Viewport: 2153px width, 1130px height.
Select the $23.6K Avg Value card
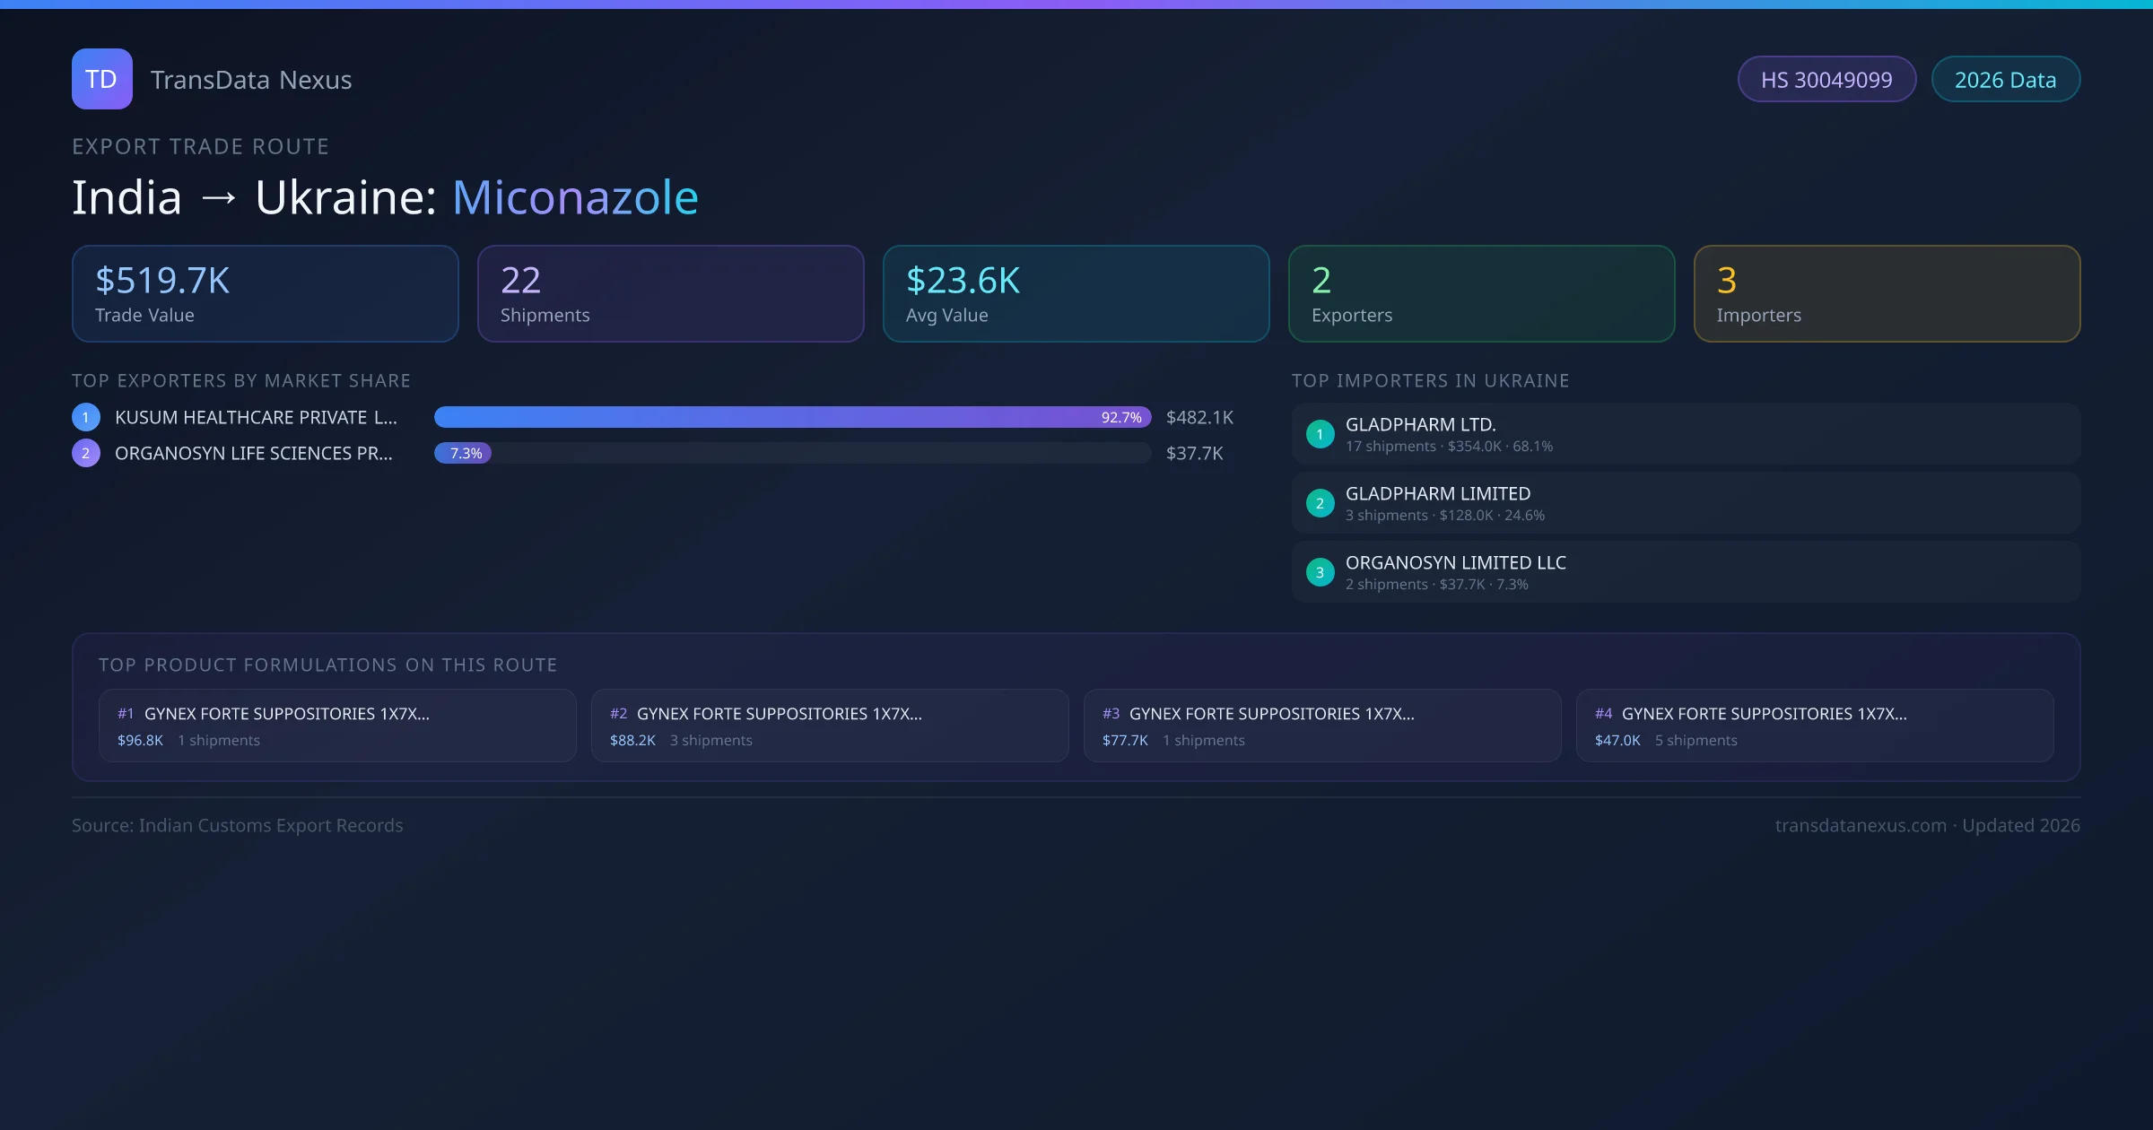1076,293
